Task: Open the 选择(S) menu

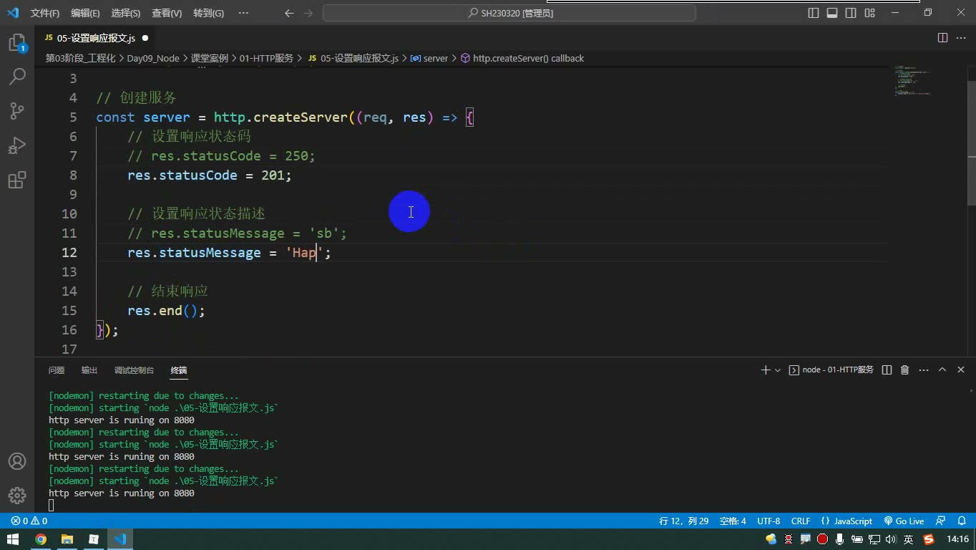Action: 126,13
